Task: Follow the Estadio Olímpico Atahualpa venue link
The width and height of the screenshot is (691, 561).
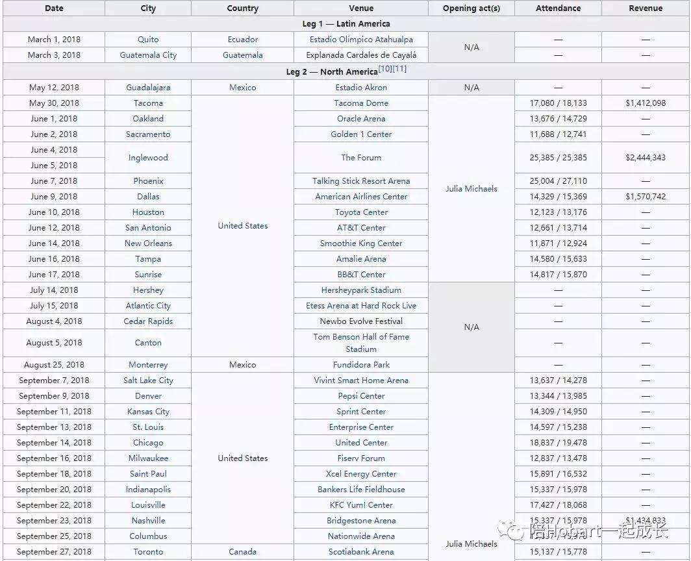Action: (361, 40)
